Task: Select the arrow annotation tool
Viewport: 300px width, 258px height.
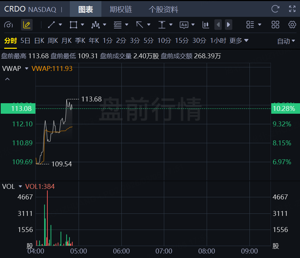Action: pos(140,25)
